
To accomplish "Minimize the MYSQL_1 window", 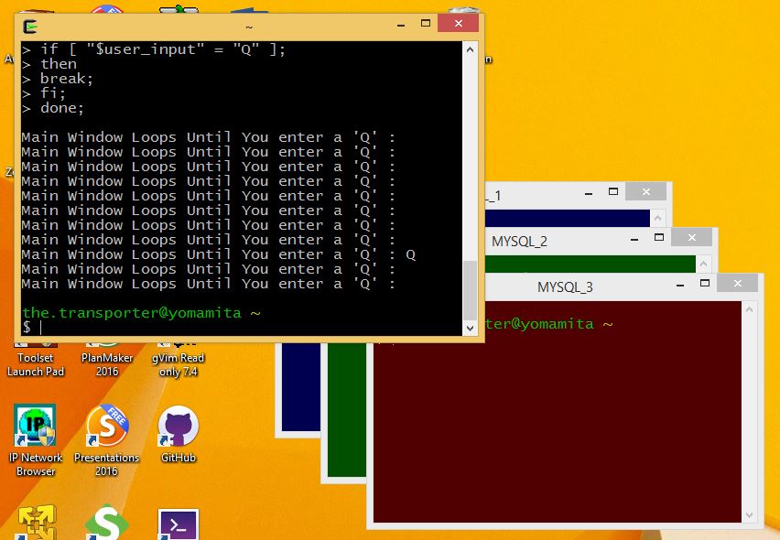I will 589,193.
